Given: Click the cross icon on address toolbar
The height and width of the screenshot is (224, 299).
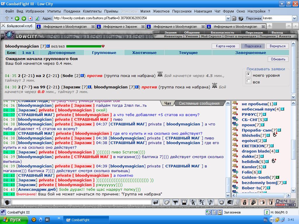Looking at the screenshot, I should pos(7,18).
